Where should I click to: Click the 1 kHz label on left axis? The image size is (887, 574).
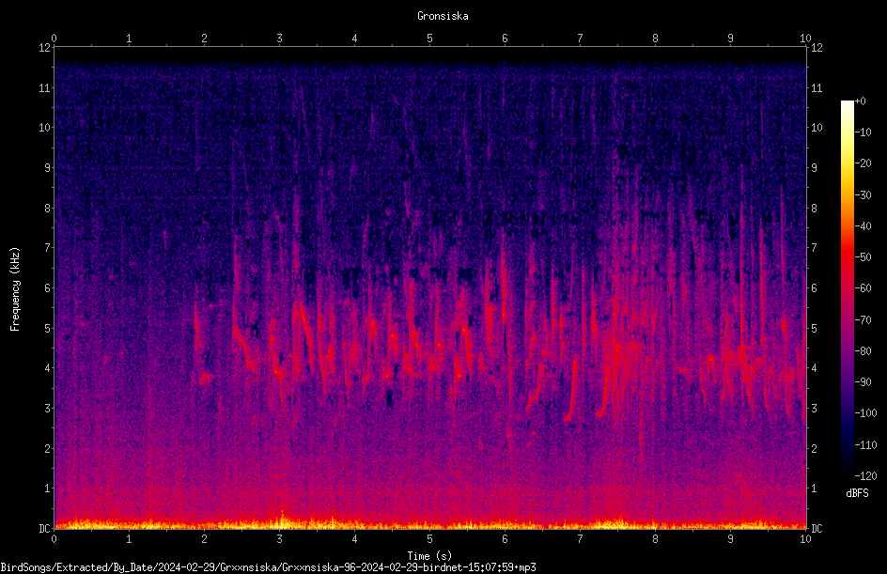(x=48, y=489)
